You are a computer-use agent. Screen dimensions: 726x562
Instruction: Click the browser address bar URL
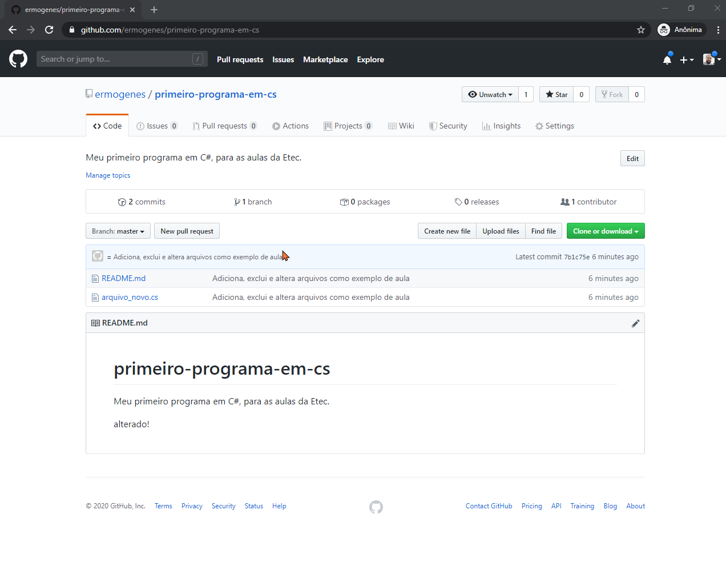pyautogui.click(x=170, y=30)
